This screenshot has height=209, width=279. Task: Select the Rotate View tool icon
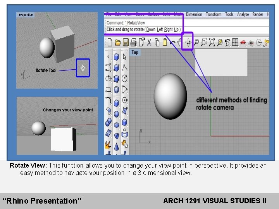[x=188, y=43]
